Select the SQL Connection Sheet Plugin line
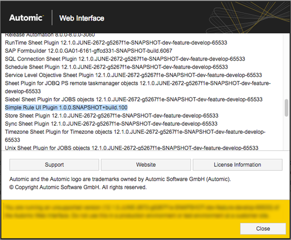This screenshot has height=240, width=291. (x=125, y=59)
